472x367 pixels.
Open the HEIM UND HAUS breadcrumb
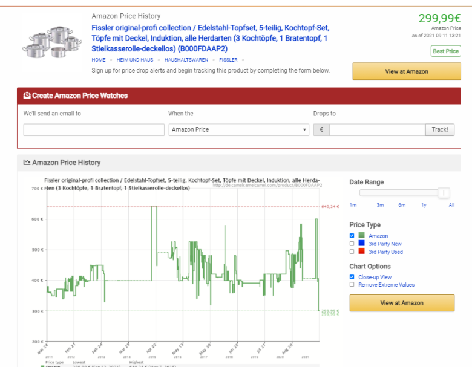click(x=135, y=60)
